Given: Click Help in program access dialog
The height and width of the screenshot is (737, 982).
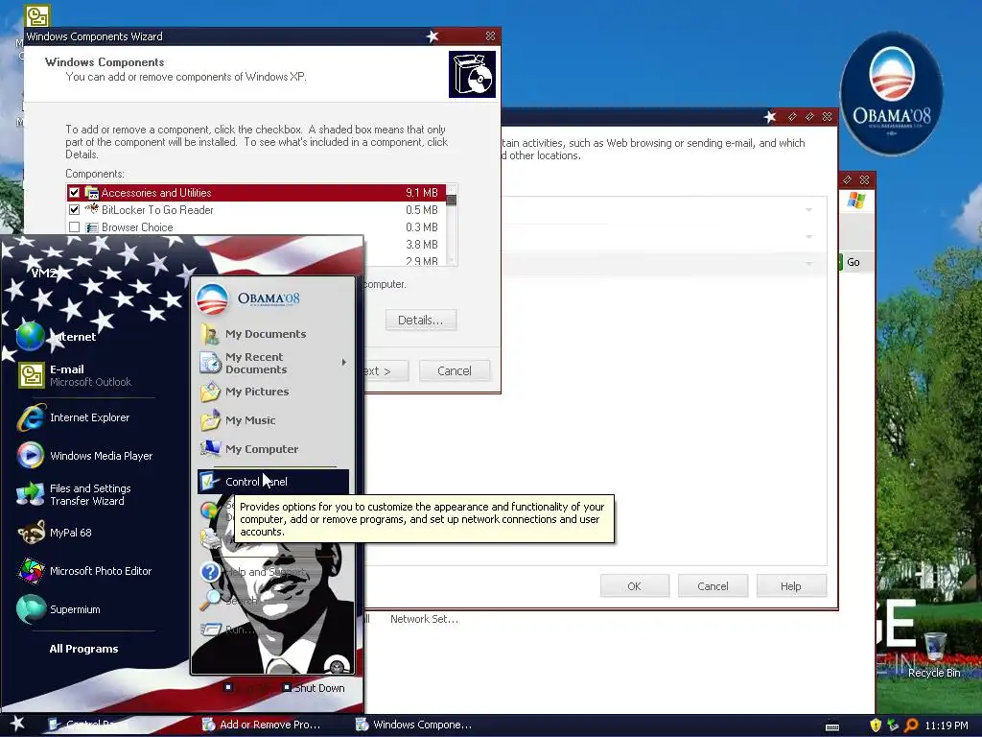Looking at the screenshot, I should point(791,586).
